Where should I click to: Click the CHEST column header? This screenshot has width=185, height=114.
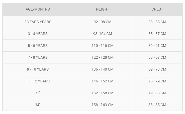[x=157, y=9]
